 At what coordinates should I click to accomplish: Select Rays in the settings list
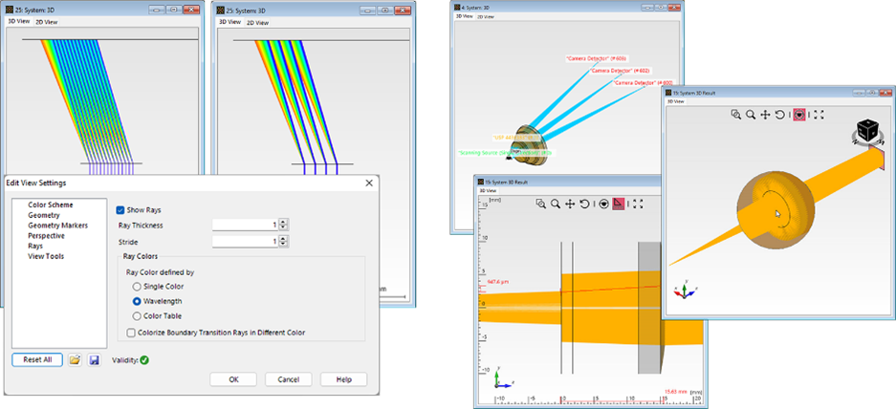35,247
